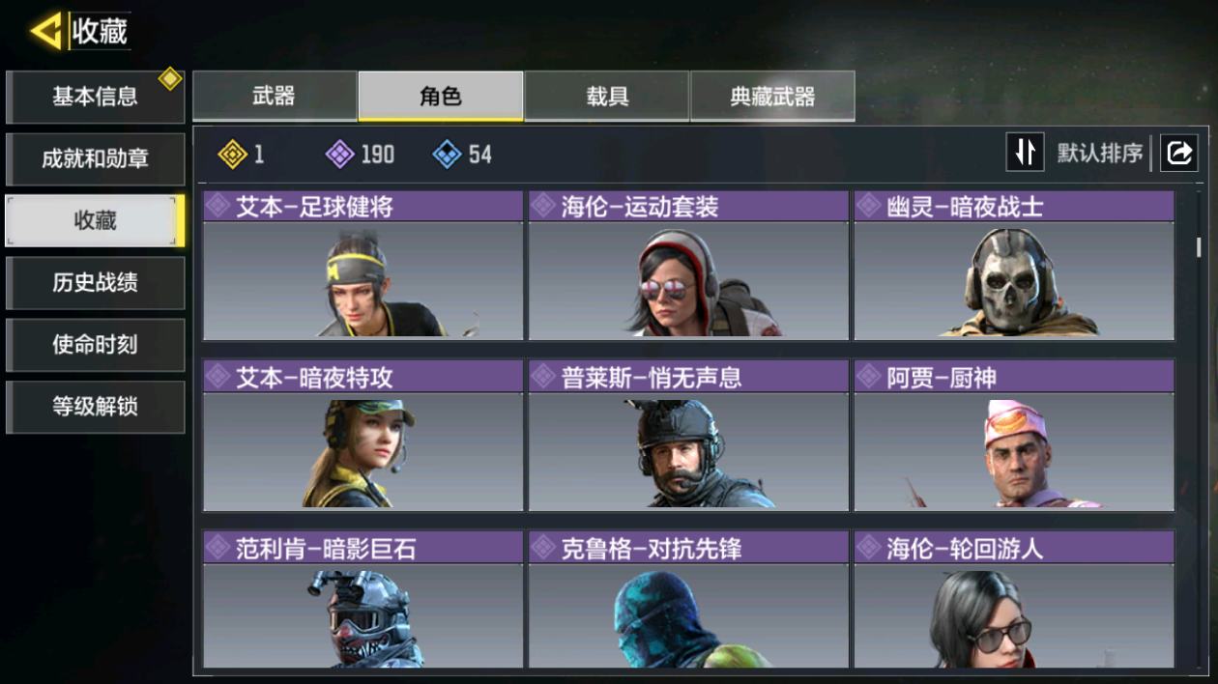Viewport: 1218px width, 684px height.
Task: Select the gold legendary rarity filter icon
Action: (232, 154)
